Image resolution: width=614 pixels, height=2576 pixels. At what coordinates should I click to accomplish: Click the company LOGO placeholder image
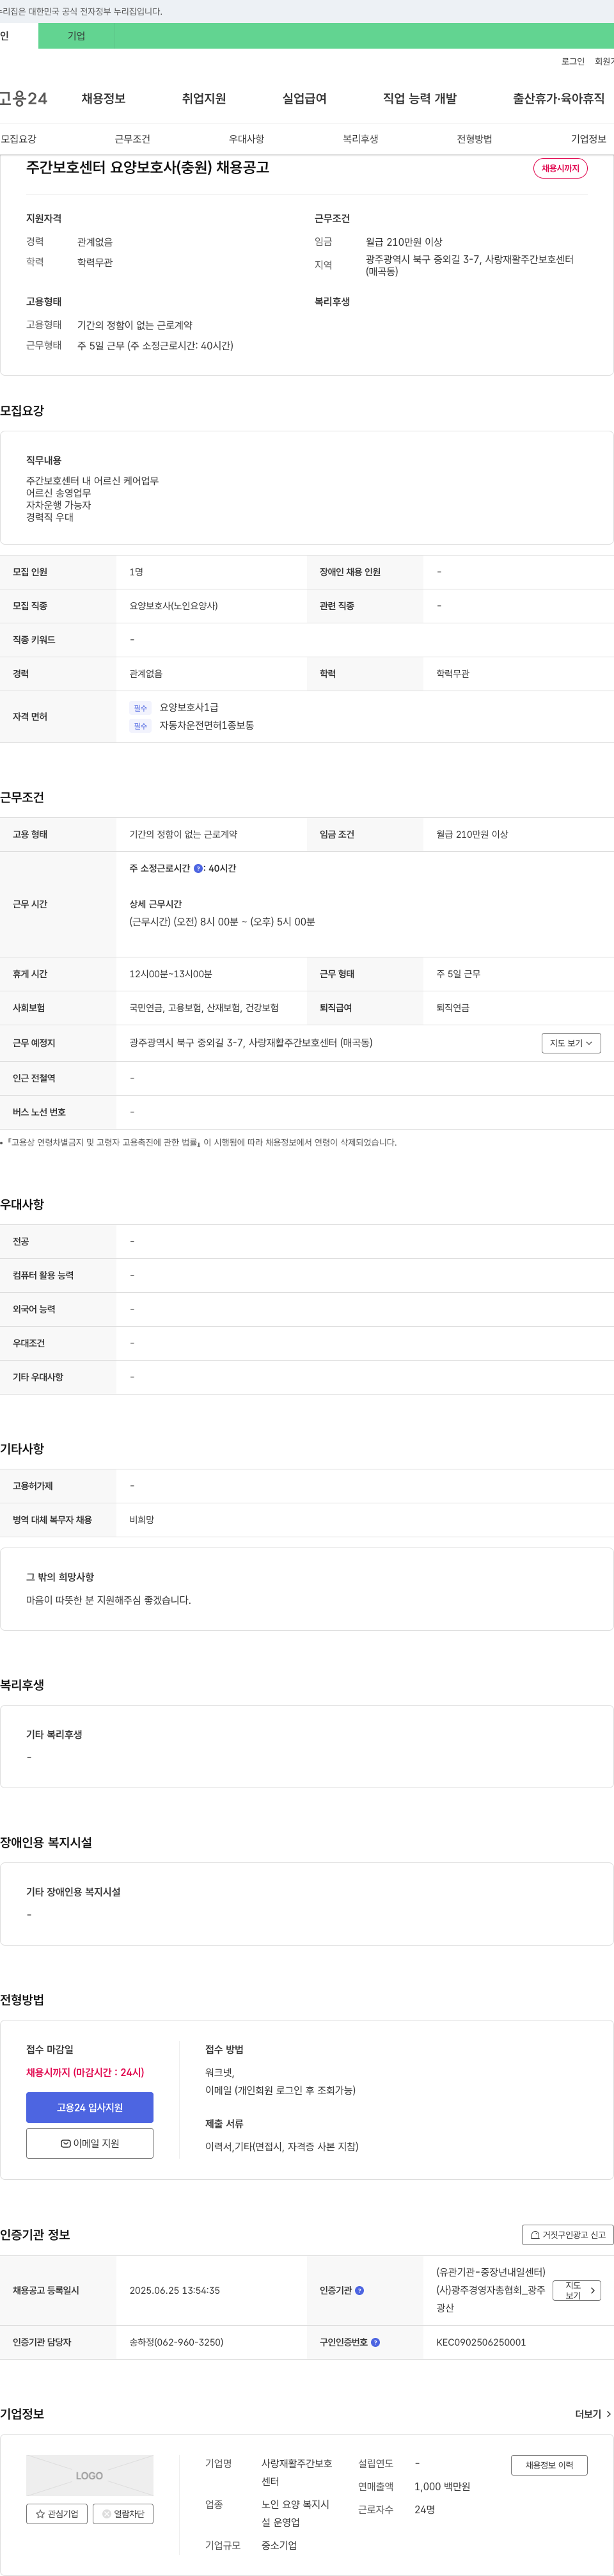click(90, 2475)
